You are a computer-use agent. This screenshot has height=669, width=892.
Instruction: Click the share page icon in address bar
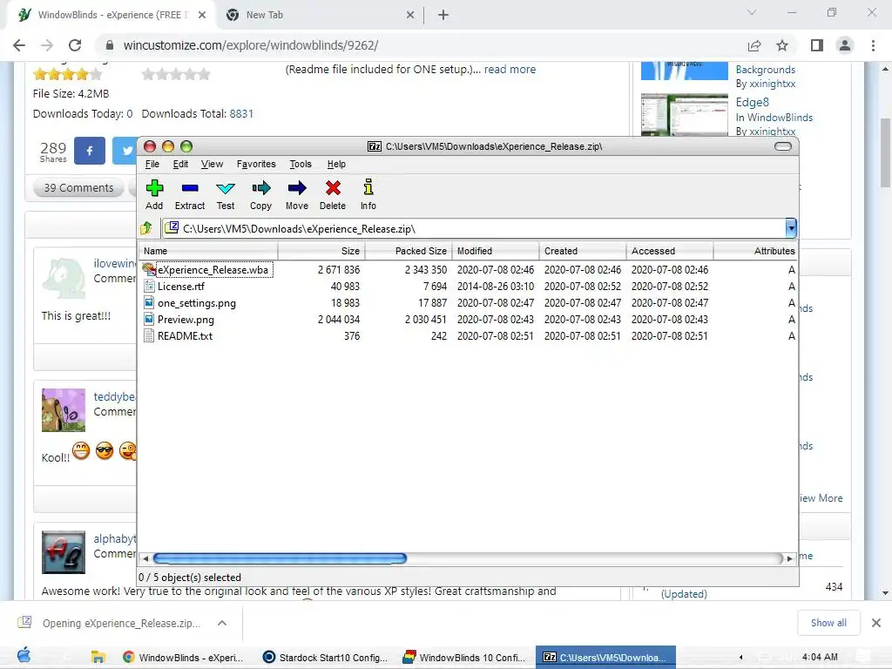[x=754, y=45]
